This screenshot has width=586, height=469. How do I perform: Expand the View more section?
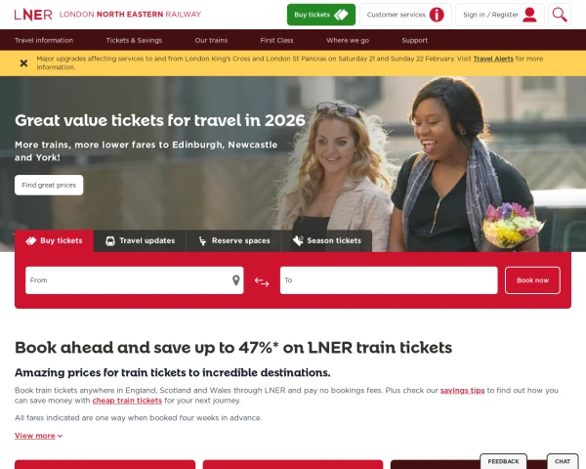pyautogui.click(x=38, y=436)
